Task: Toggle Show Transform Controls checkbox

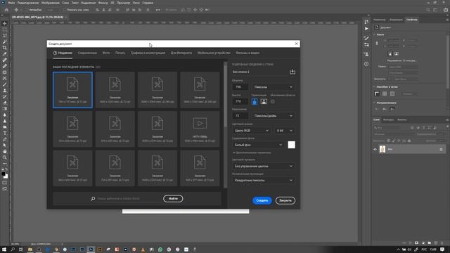Action: [65, 10]
